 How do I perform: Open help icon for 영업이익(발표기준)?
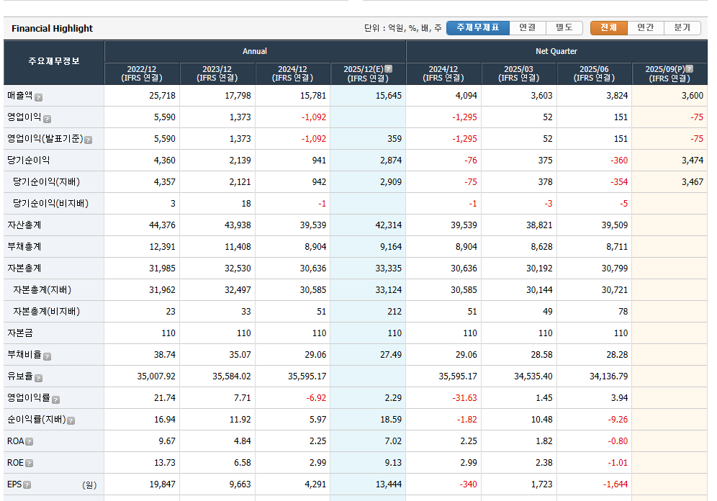click(x=89, y=140)
